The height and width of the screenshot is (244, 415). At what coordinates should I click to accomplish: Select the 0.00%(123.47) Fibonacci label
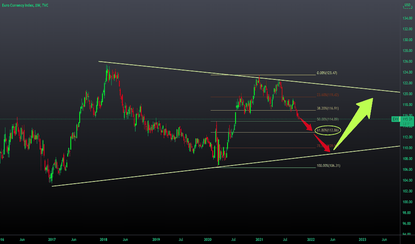pyautogui.click(x=327, y=73)
